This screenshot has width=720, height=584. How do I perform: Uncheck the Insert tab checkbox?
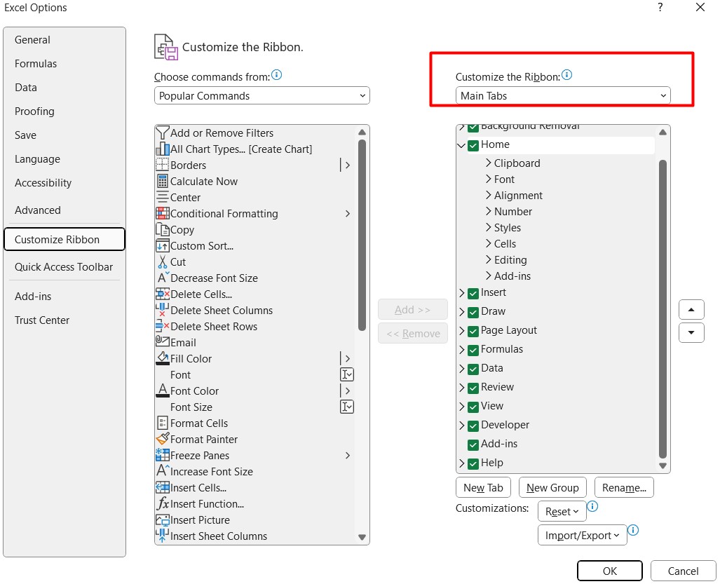pos(473,293)
